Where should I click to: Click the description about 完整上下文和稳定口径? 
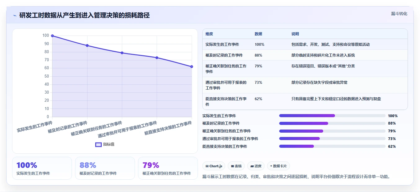click(x=336, y=99)
